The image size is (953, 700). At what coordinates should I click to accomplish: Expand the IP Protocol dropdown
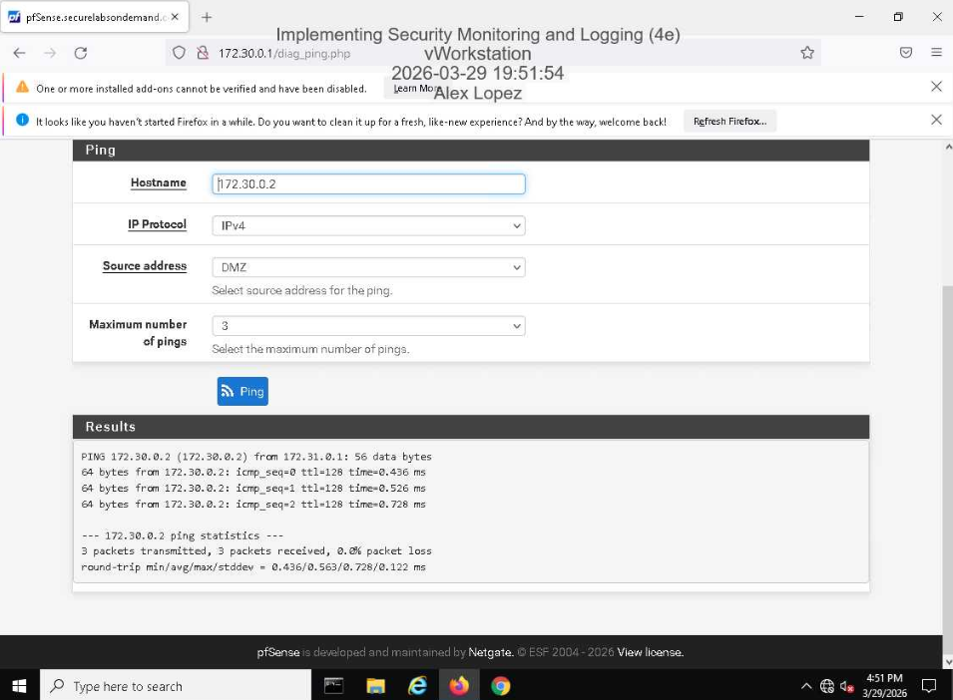coord(368,226)
